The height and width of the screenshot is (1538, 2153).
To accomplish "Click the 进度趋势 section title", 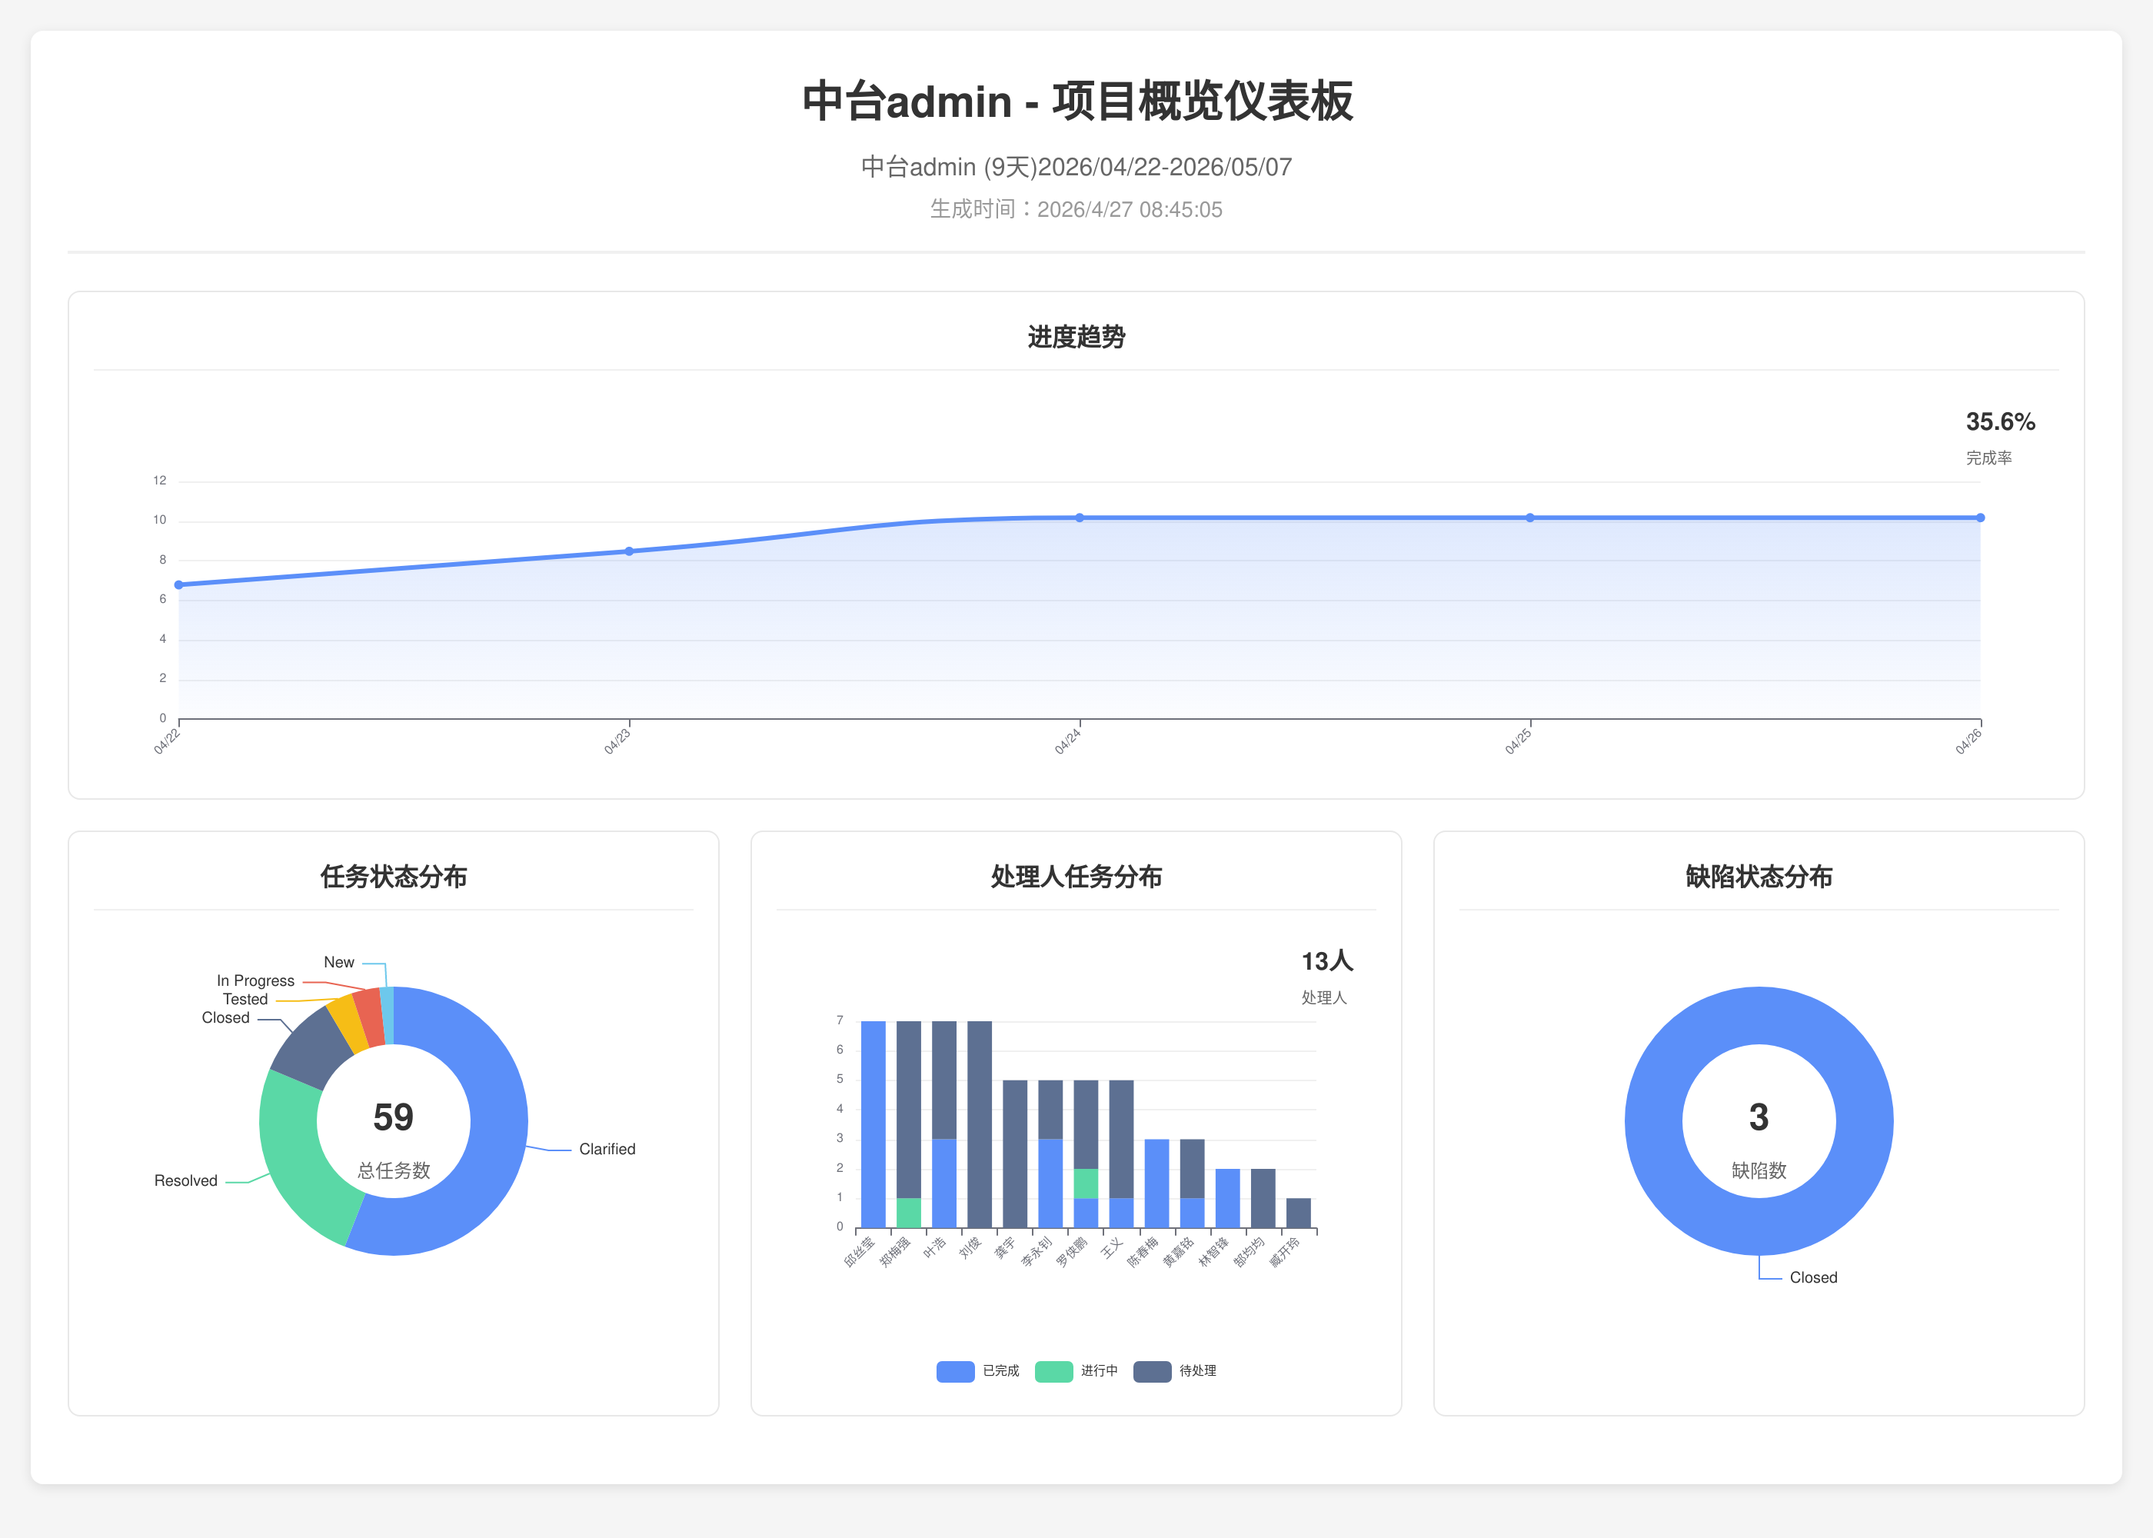I will 1076,337.
